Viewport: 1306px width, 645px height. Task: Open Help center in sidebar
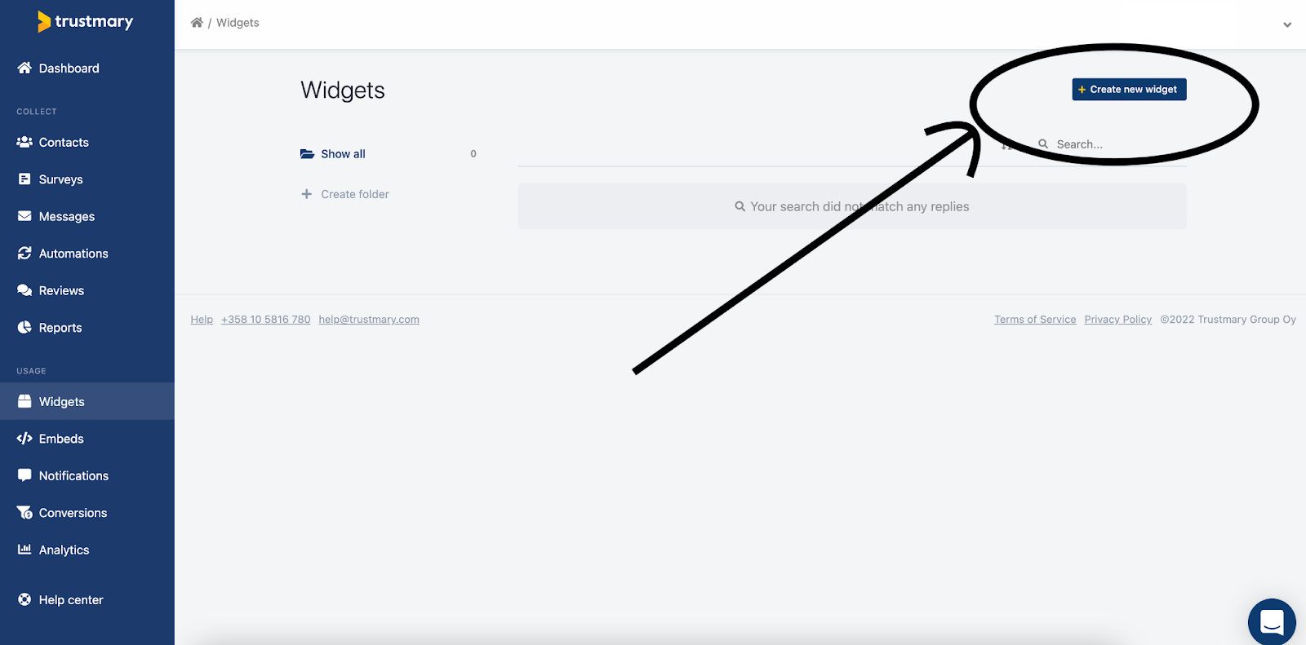[x=87, y=600]
